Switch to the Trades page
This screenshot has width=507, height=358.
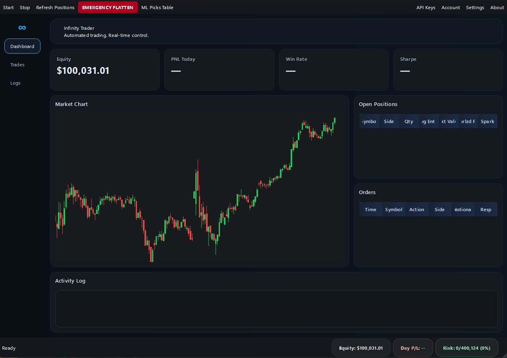pos(17,65)
